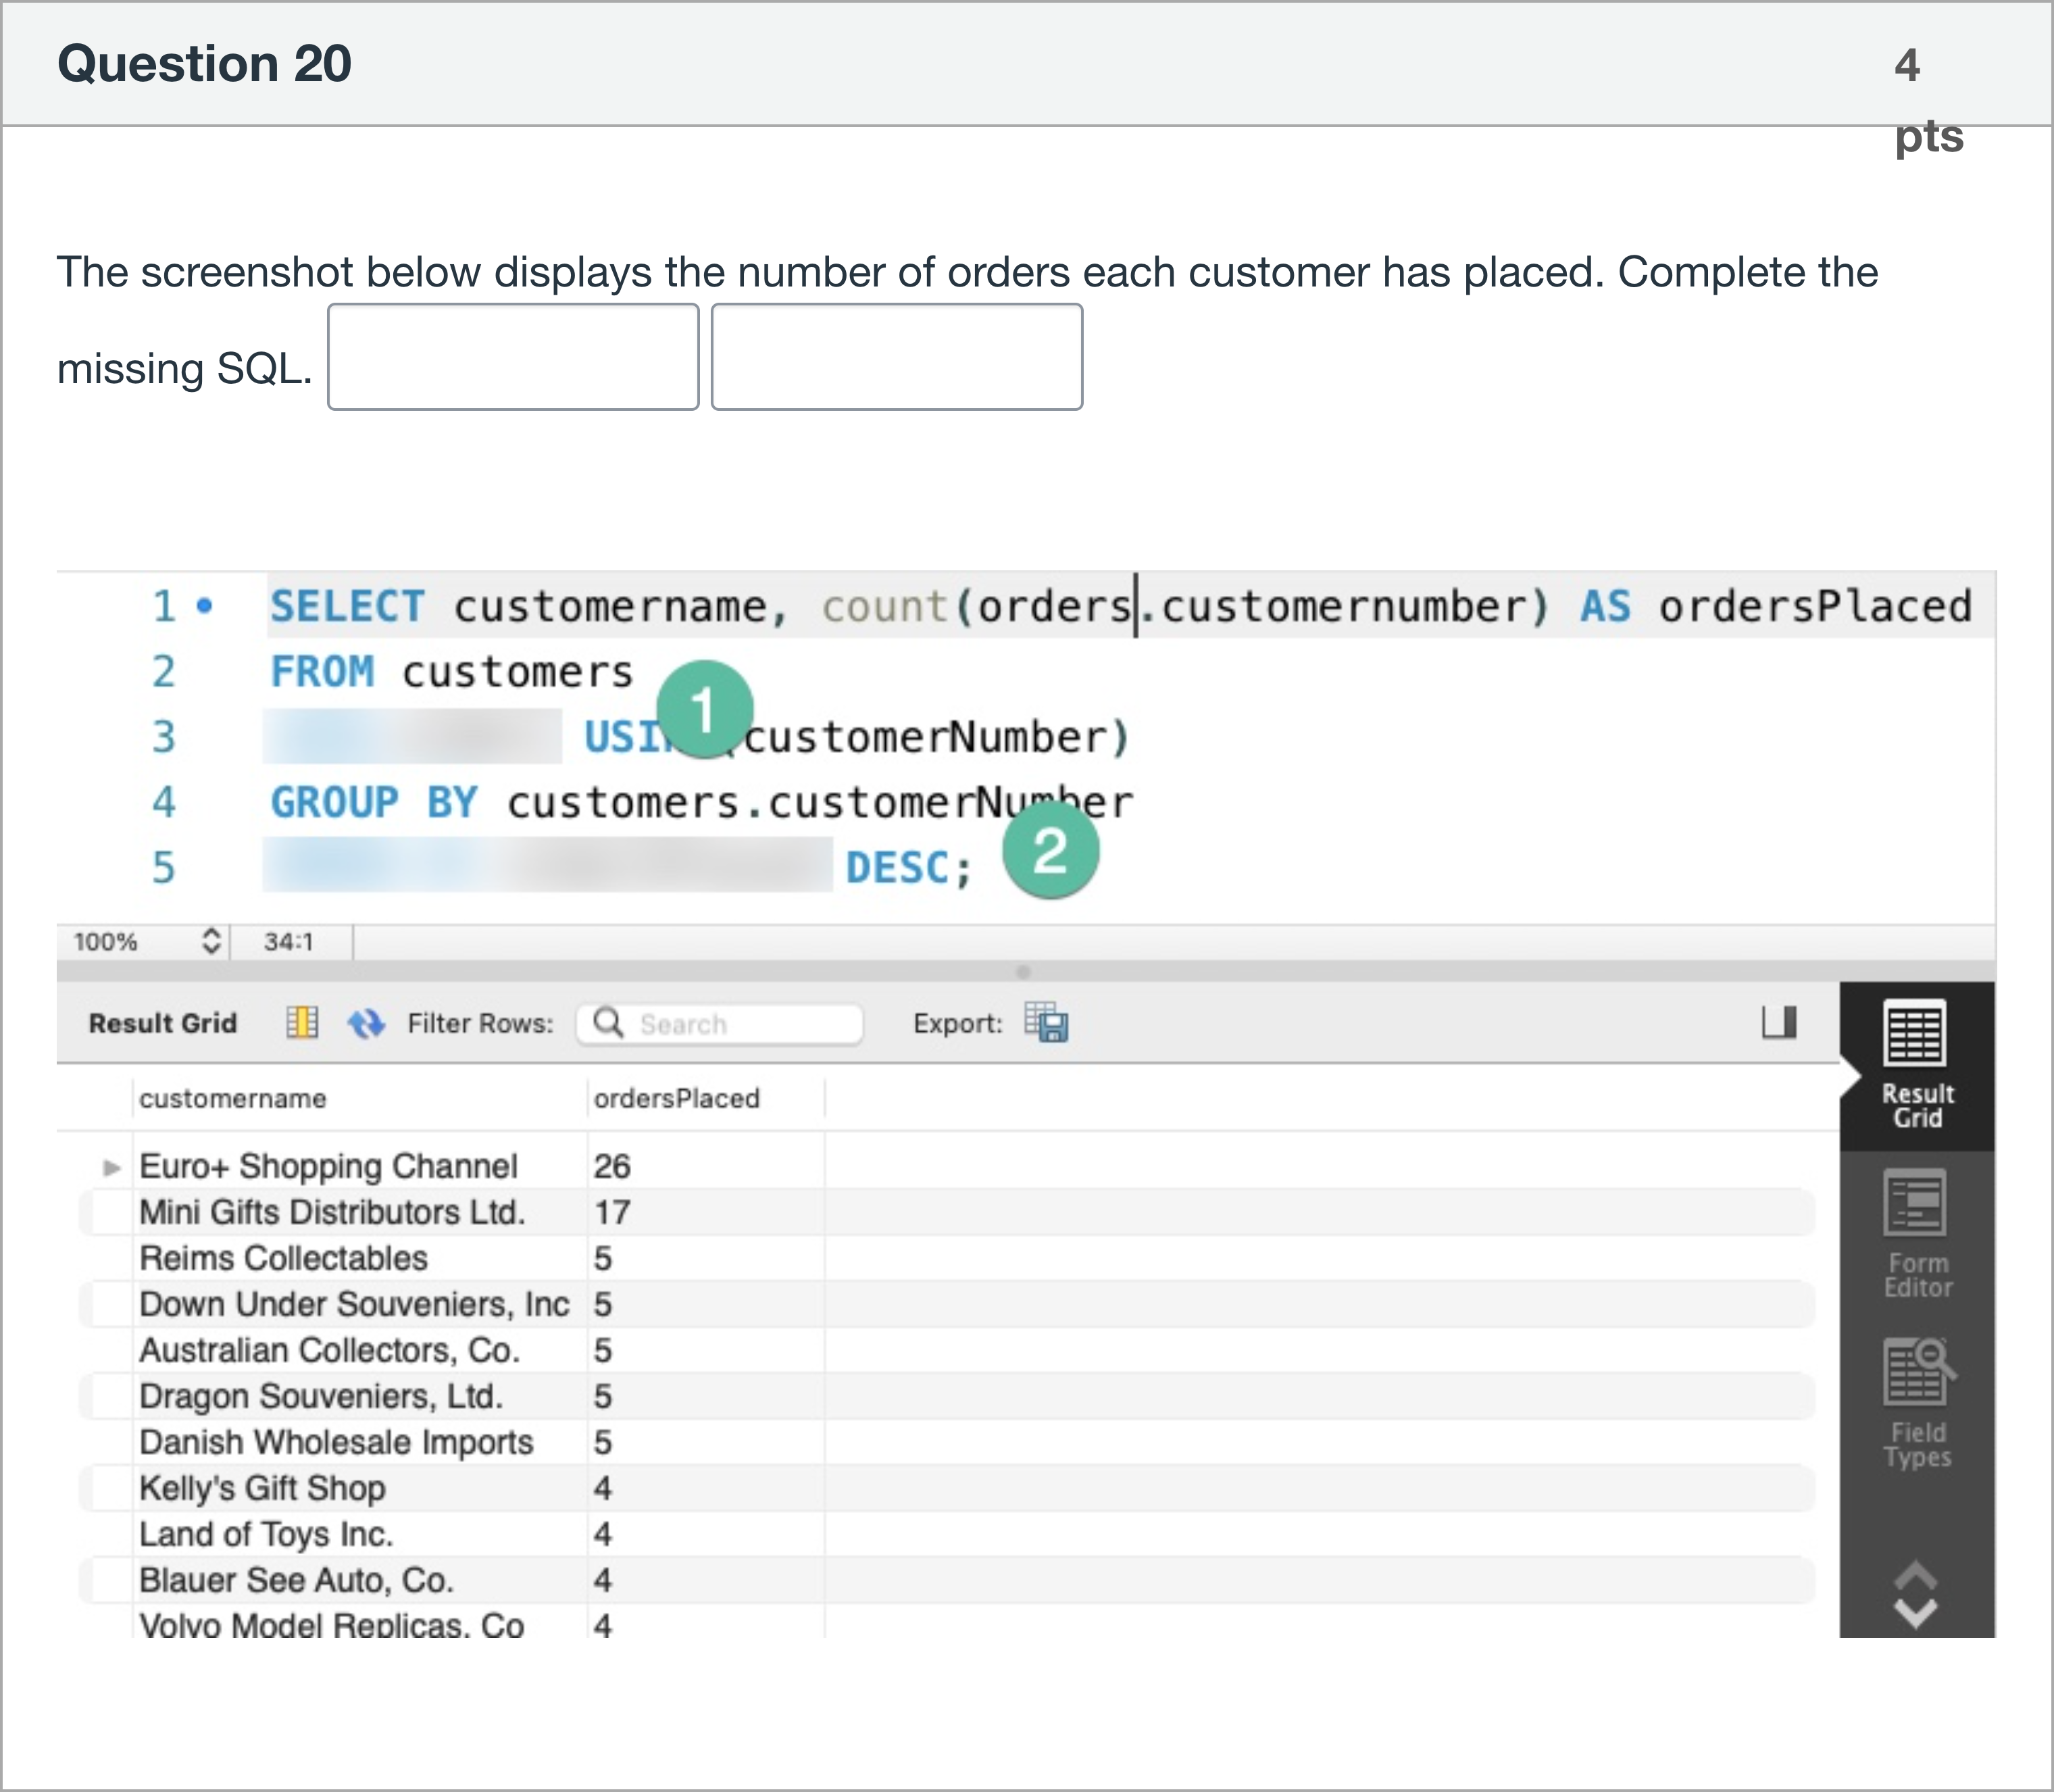The image size is (2054, 1792).
Task: Toggle the wrap cell content icon
Action: pyautogui.click(x=1779, y=1022)
